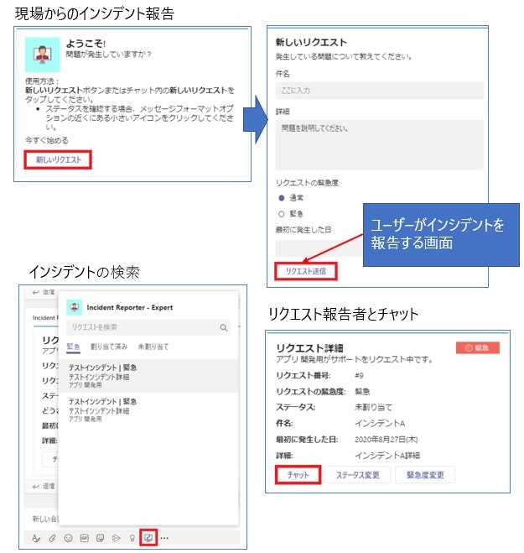Open the Sticker icon in compose toolbar
This screenshot has width=524, height=553.
[x=100, y=538]
